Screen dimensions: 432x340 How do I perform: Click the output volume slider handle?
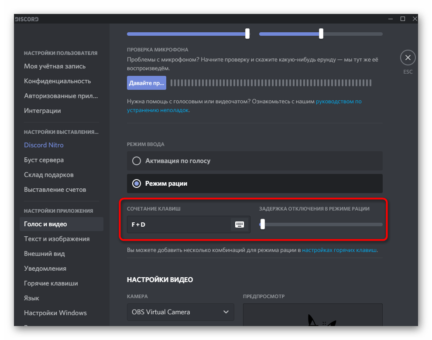tap(321, 34)
